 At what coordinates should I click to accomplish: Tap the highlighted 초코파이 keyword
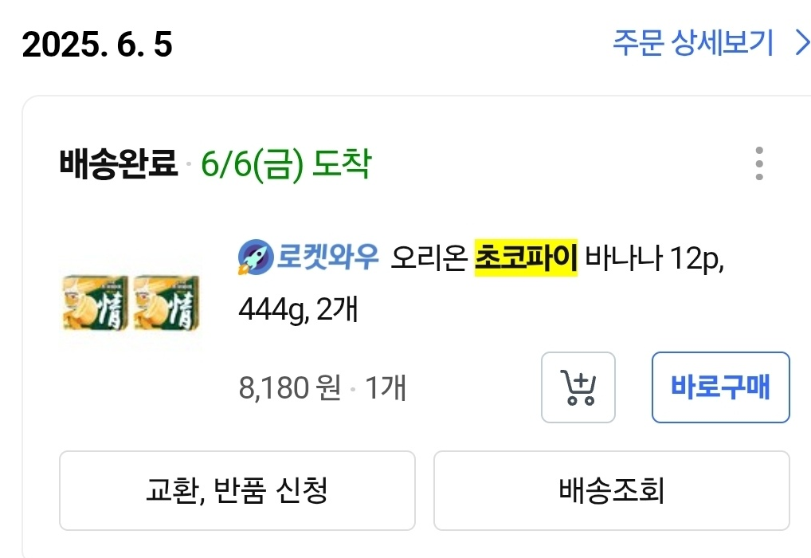coord(526,257)
